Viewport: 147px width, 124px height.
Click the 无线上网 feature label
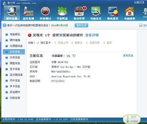pos(63,43)
